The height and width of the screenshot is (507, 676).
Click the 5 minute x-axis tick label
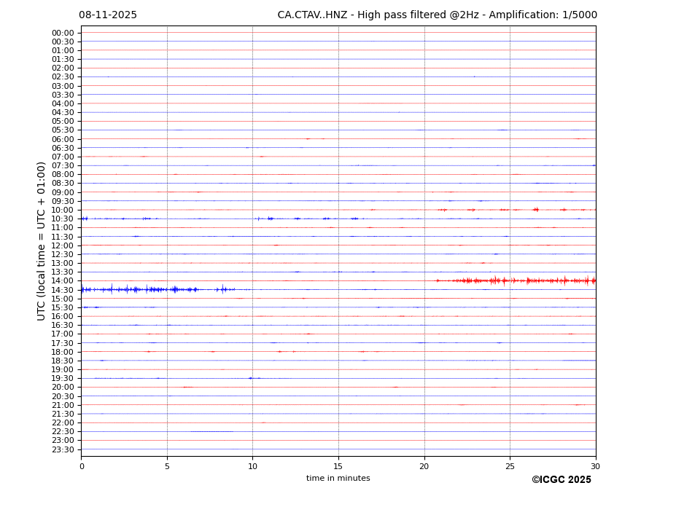tap(167, 466)
